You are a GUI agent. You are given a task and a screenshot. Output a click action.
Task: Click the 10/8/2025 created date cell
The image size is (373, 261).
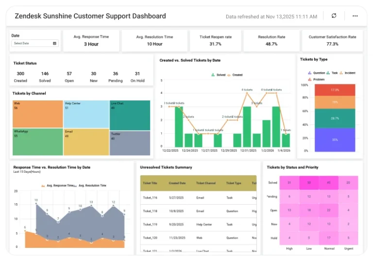click(176, 211)
